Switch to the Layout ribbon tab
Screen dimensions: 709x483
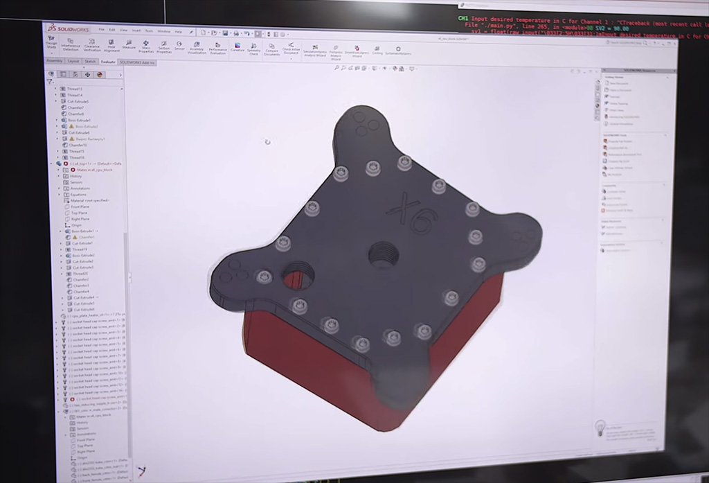tap(73, 61)
